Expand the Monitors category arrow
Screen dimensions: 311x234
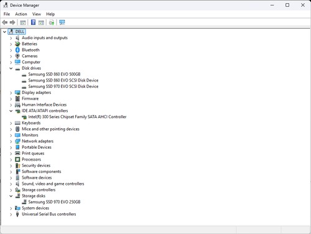11,135
